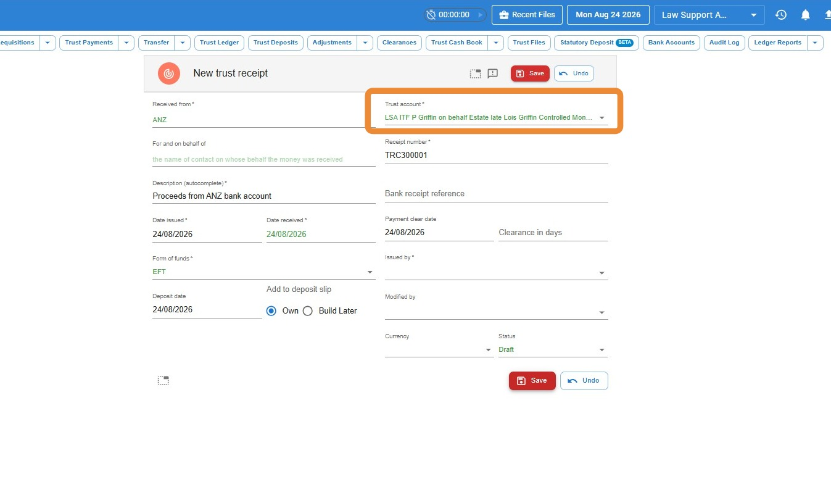The width and height of the screenshot is (831, 487).
Task: Select the Own deposit slip radio
Action: 271,311
